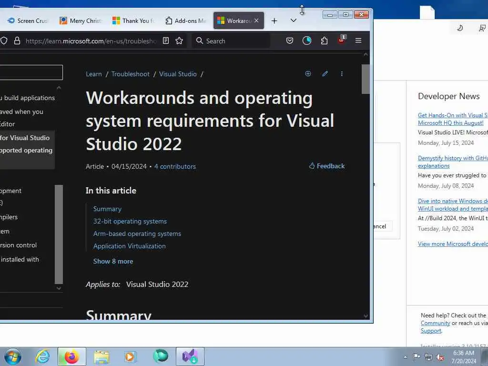Click the Feedback thumbs-up button

327,166
